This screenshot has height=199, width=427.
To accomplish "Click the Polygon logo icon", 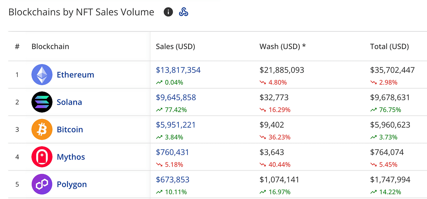I will pos(42,184).
